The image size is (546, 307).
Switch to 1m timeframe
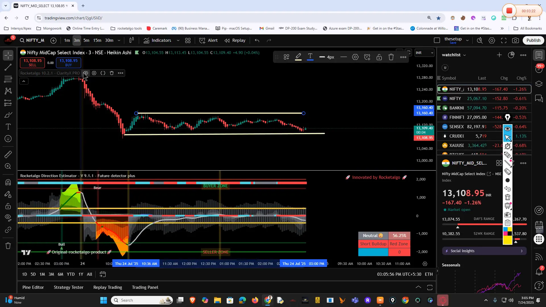[67, 40]
